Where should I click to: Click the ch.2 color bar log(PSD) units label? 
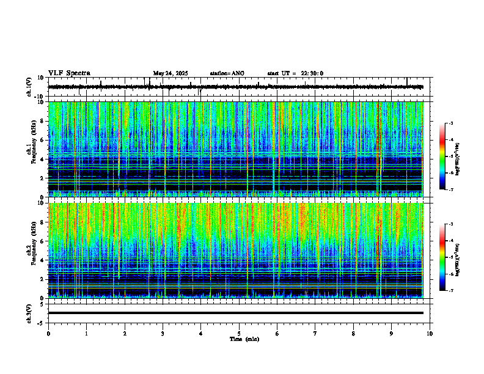click(458, 260)
